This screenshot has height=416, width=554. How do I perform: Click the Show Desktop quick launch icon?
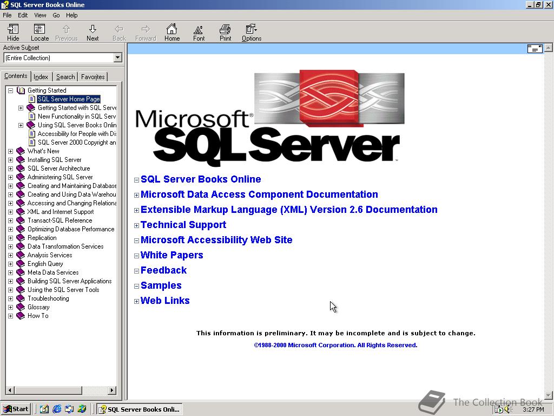click(44, 409)
